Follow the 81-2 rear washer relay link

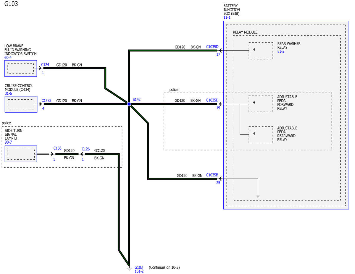tap(281, 51)
